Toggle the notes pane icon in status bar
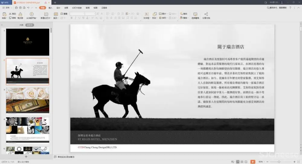This screenshot has width=302, height=164. (x=233, y=162)
